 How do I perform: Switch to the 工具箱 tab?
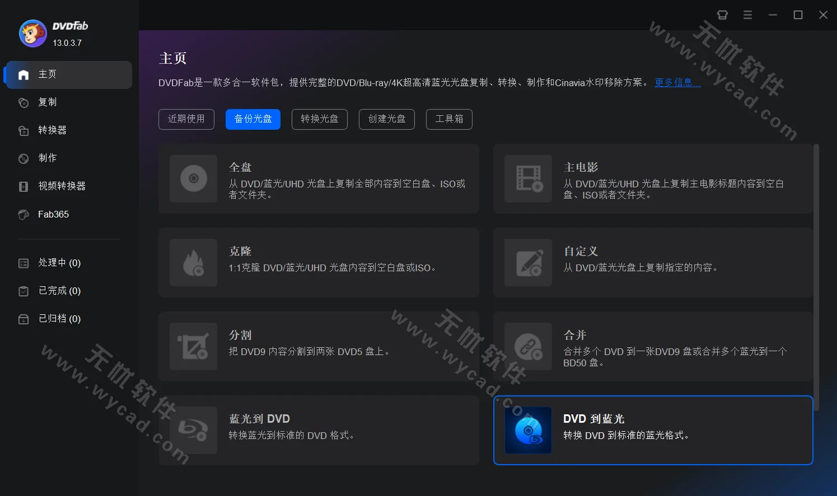point(448,119)
